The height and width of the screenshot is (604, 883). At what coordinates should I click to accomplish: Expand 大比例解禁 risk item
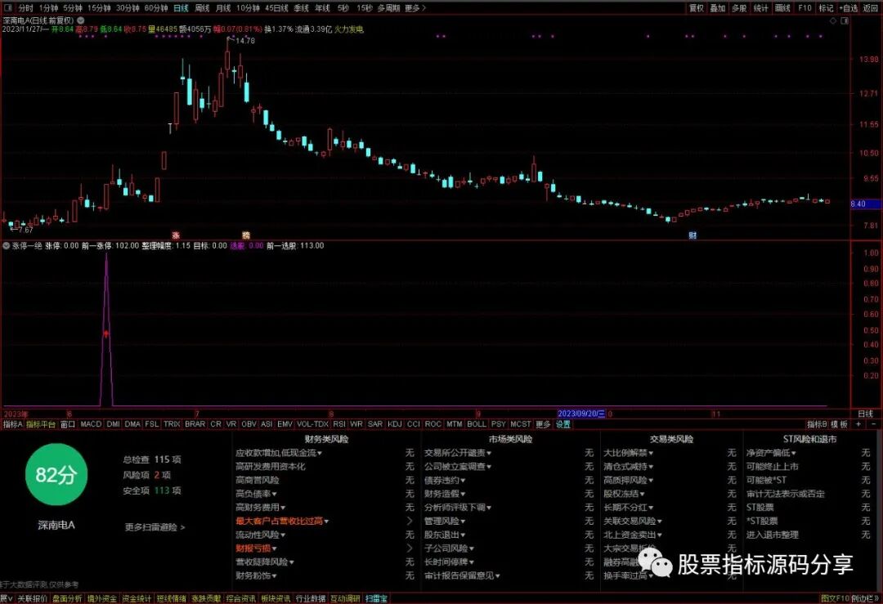(x=629, y=453)
